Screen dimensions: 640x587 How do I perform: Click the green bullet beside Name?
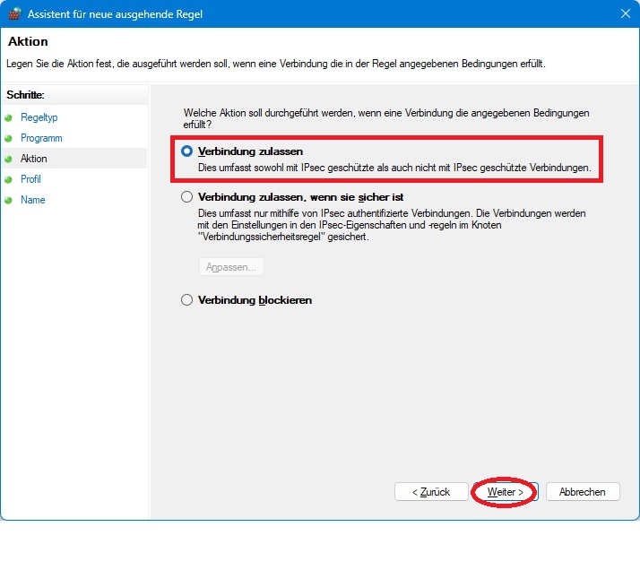click(8, 201)
